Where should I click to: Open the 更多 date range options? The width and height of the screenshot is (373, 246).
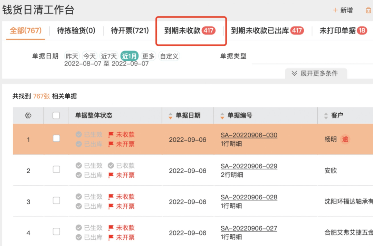[148, 56]
